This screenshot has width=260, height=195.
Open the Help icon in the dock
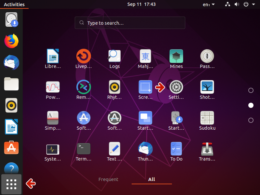pyautogui.click(x=11, y=168)
